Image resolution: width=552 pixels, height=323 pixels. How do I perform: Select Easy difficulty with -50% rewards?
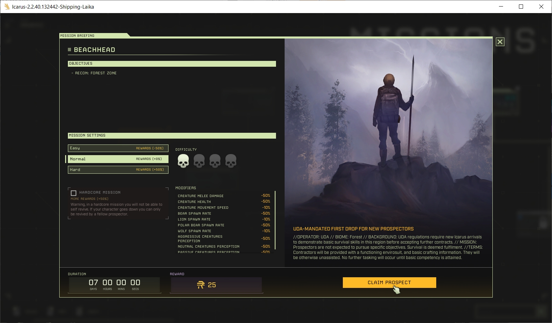118,148
